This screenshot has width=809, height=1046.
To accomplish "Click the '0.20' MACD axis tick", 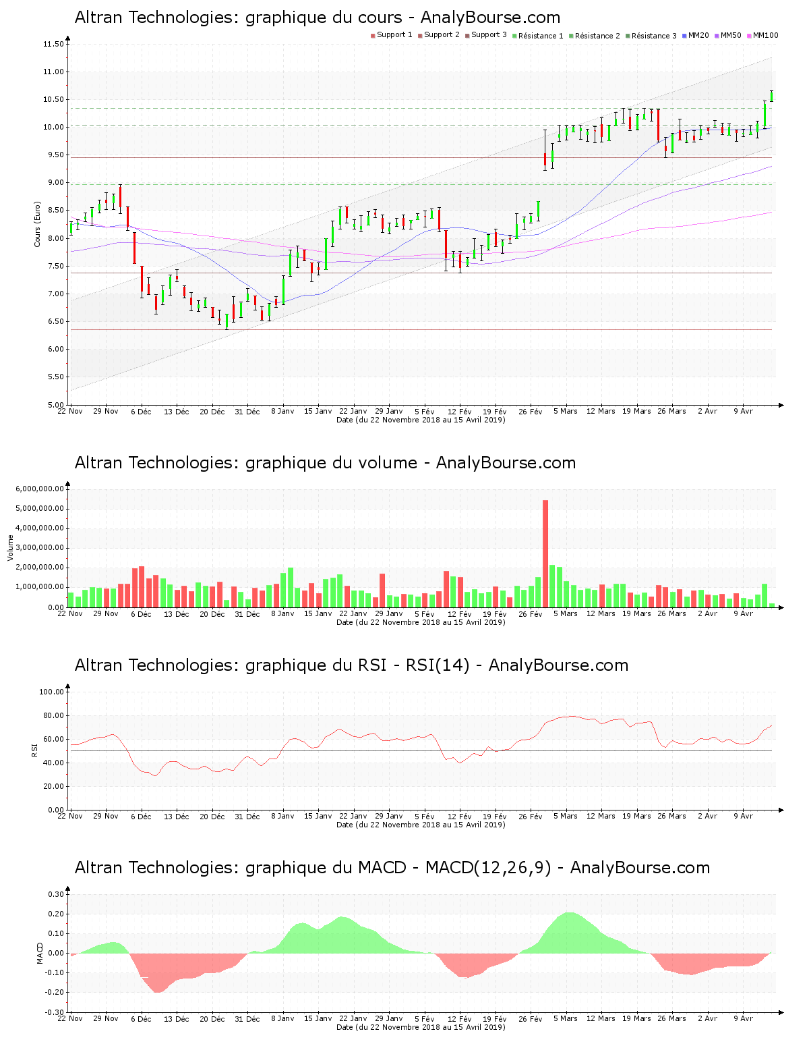I will click(x=56, y=914).
